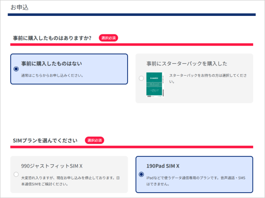
Task: Click the iPadなどで使うデータ通信専用 description text
Action: pyautogui.click(x=196, y=181)
